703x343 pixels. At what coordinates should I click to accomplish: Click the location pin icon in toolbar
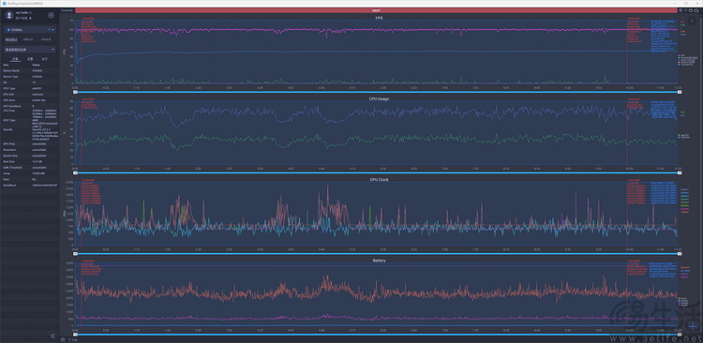(685, 10)
